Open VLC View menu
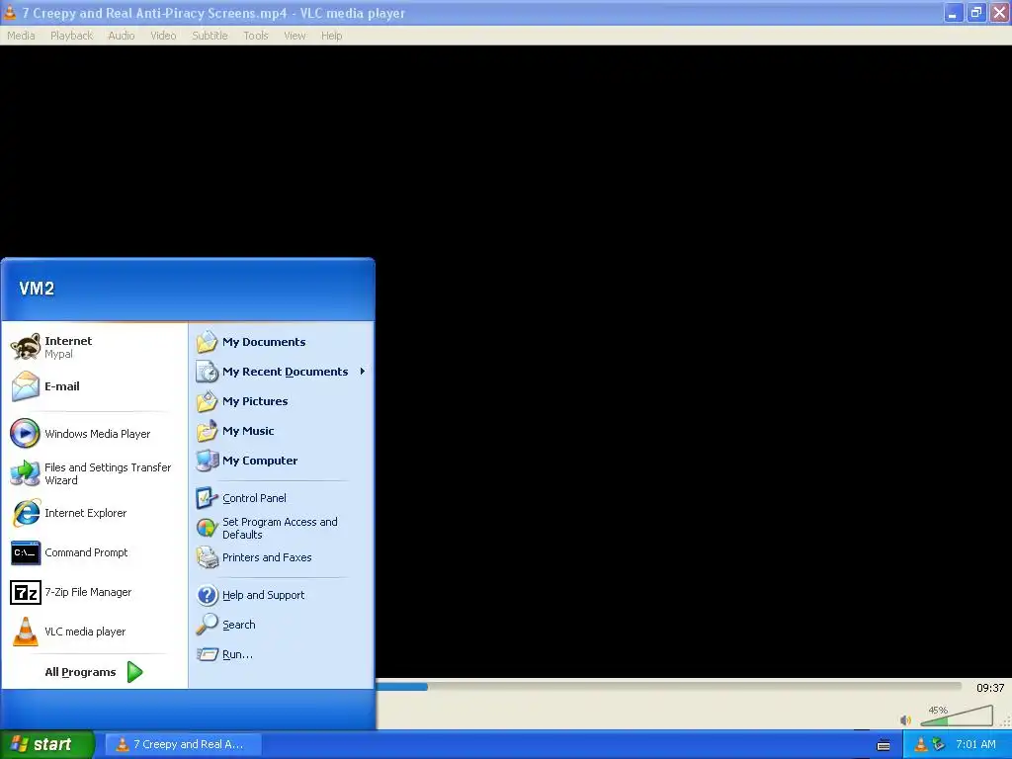Image resolution: width=1012 pixels, height=759 pixels. (295, 36)
